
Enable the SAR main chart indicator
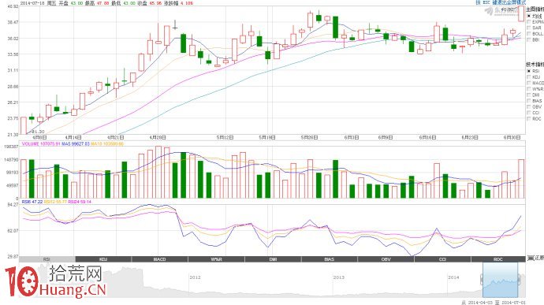[529, 28]
